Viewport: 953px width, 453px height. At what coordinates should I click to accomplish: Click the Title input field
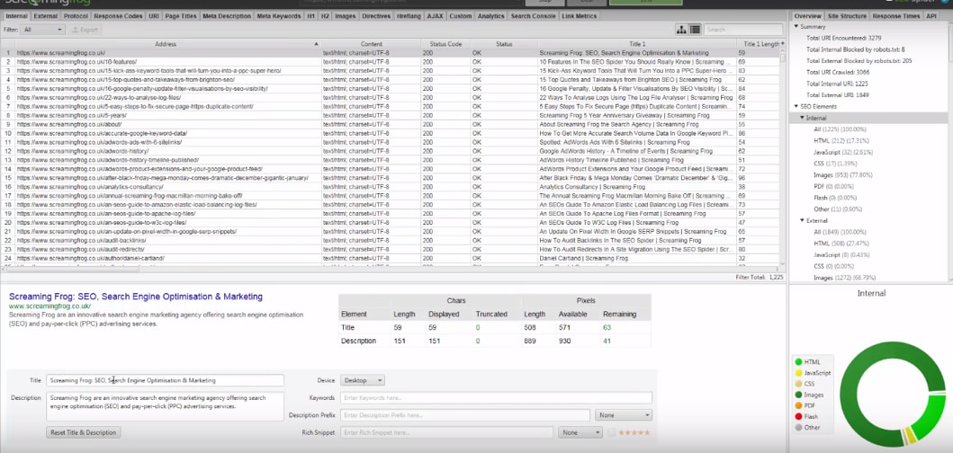pyautogui.click(x=165, y=380)
